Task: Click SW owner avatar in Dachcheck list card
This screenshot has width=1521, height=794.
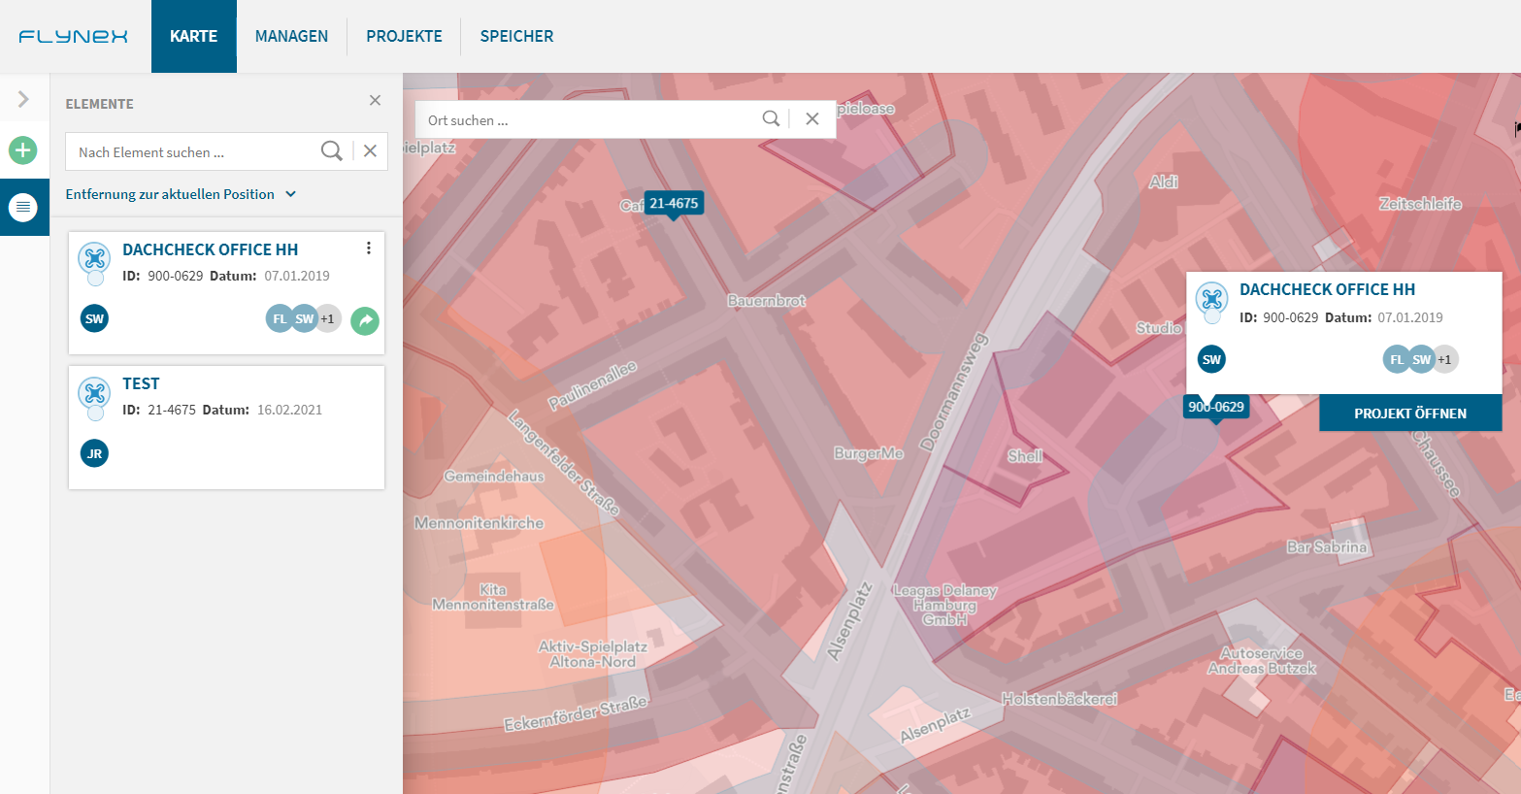Action: tap(94, 318)
